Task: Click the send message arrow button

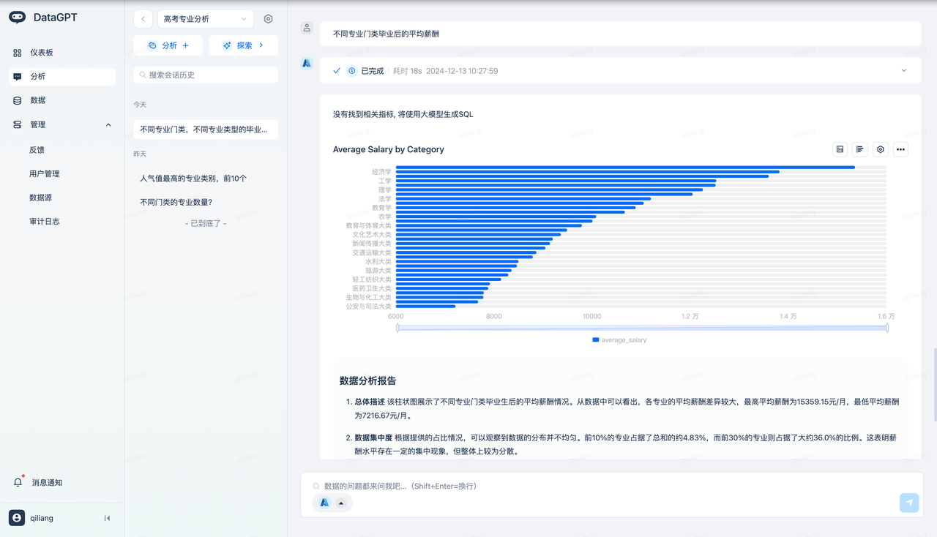Action: 908,503
